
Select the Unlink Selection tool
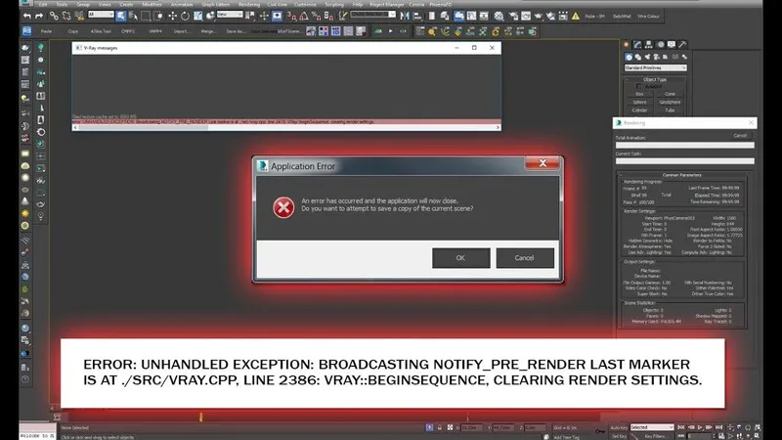66,16
